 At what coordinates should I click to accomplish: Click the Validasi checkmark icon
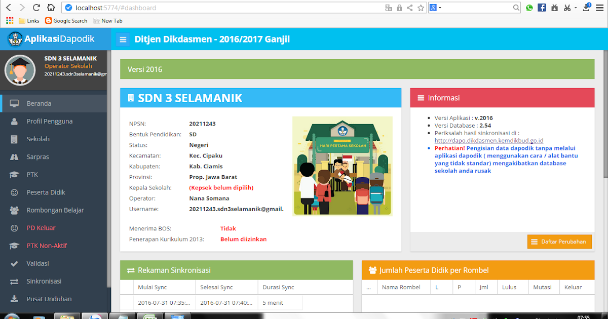click(x=15, y=263)
